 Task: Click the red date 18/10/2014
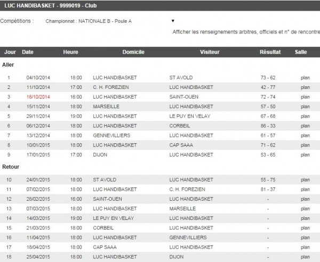tap(37, 96)
